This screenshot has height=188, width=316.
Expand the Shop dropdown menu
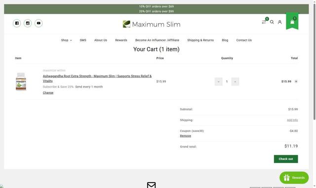pos(67,40)
